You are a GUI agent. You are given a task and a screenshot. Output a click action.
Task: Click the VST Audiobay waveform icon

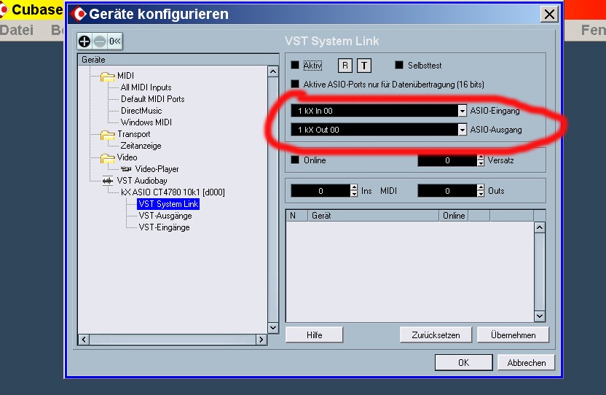[x=108, y=181]
